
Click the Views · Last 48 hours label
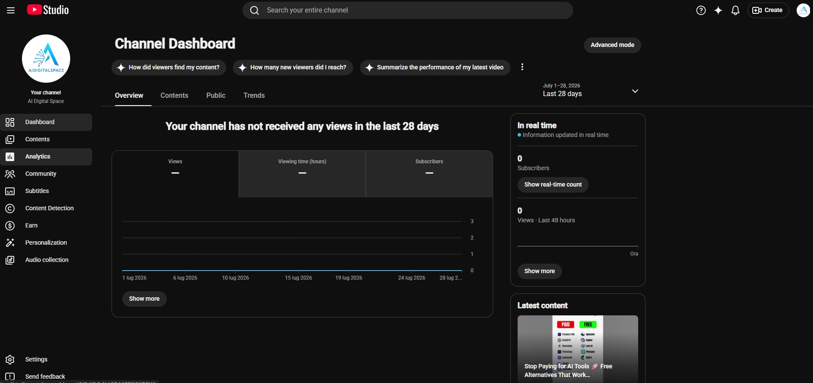546,221
